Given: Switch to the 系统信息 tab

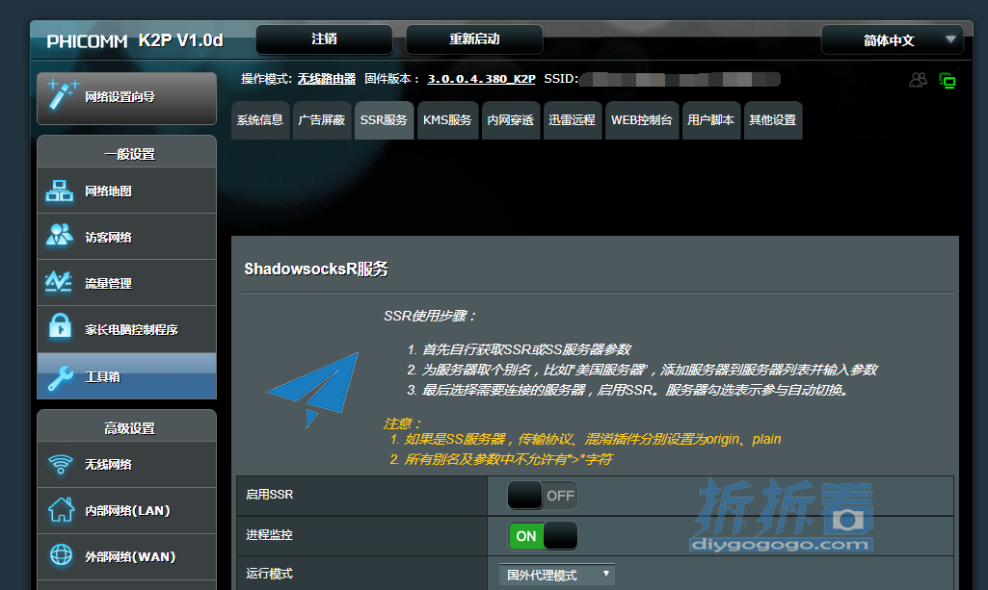Looking at the screenshot, I should tap(260, 120).
